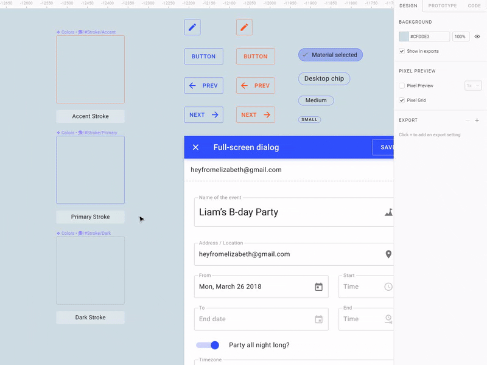Image resolution: width=487 pixels, height=365 pixels.
Task: Click the heyfromelizabeth@gmail.com text above dashed line
Action: (x=236, y=170)
